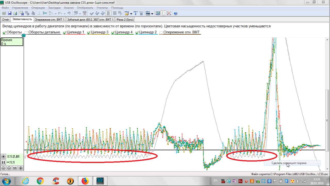Expand the dropdown arrow beside the grayed oscilloscope icon
330x186 pixels.
click(80, 13)
